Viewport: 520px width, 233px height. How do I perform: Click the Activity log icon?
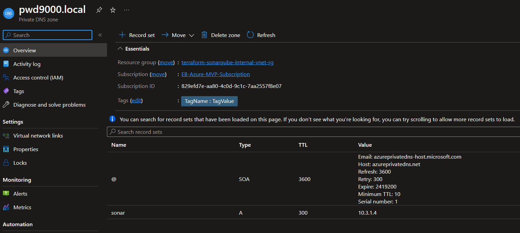coord(6,64)
